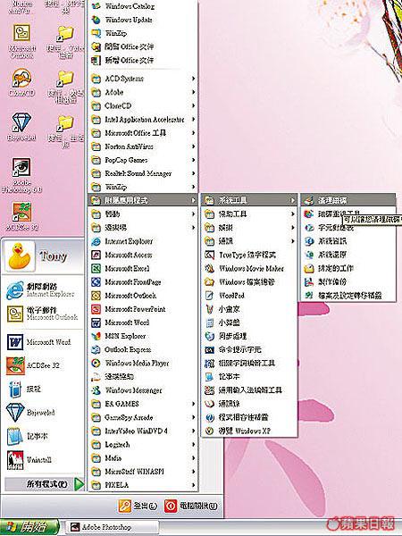This screenshot has width=402, height=536.
Task: Click Tony's rubber duck user picture
Action: [20, 256]
